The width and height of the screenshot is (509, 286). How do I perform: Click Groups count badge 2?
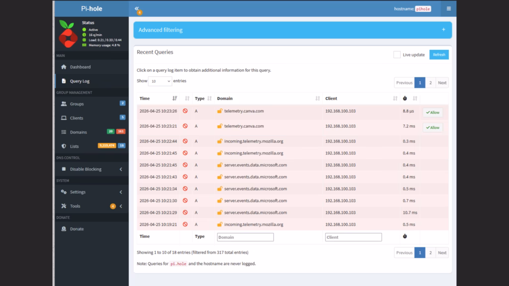[x=122, y=103]
